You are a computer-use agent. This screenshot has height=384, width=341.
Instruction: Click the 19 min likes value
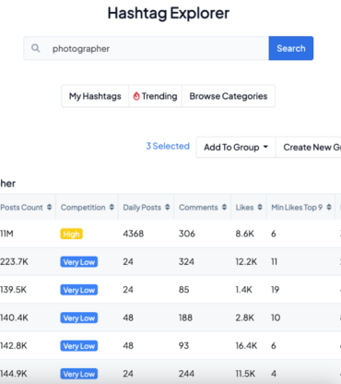tap(275, 290)
